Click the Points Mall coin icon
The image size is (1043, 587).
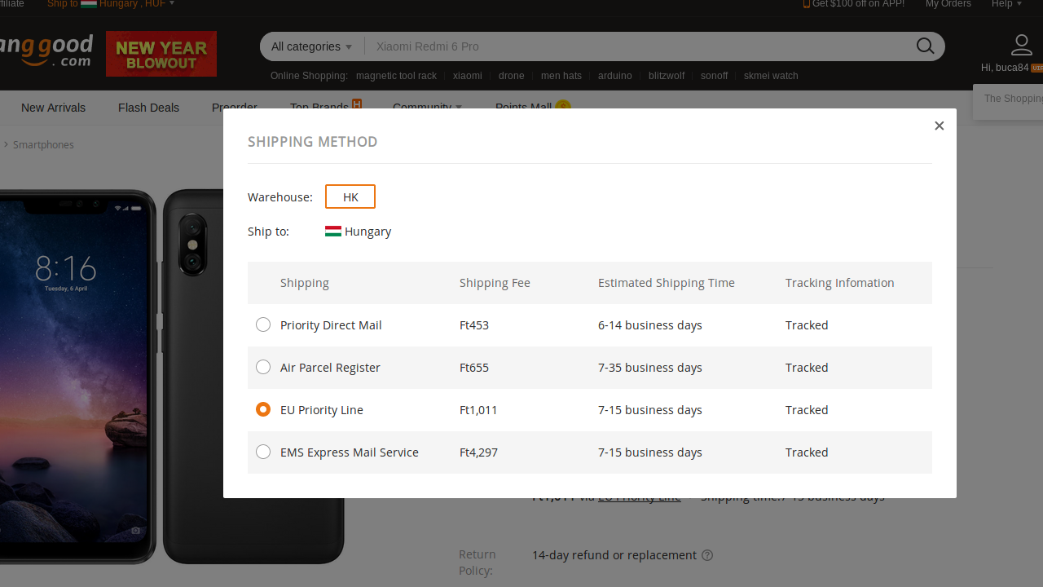(x=562, y=106)
